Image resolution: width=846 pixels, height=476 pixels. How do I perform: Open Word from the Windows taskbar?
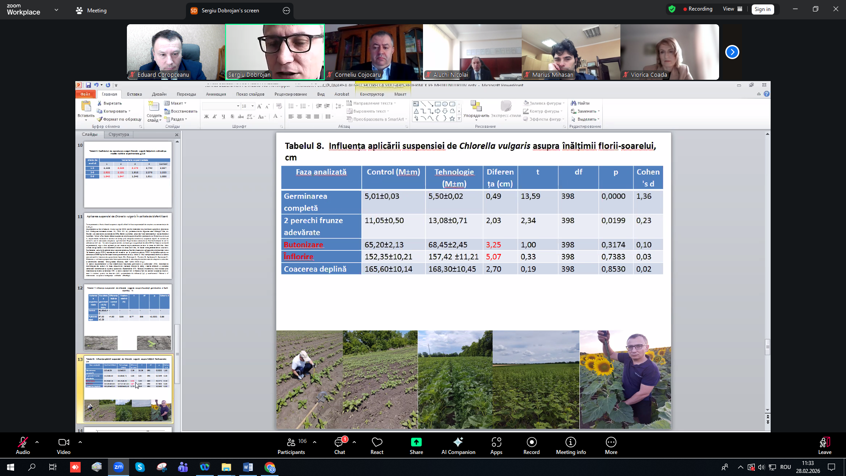click(248, 467)
